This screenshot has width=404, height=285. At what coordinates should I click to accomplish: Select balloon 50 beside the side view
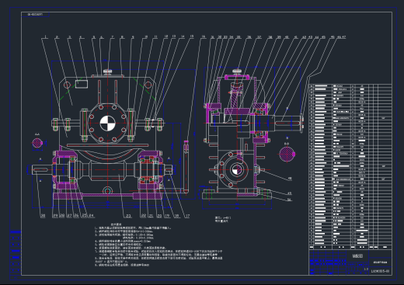pos(290,200)
